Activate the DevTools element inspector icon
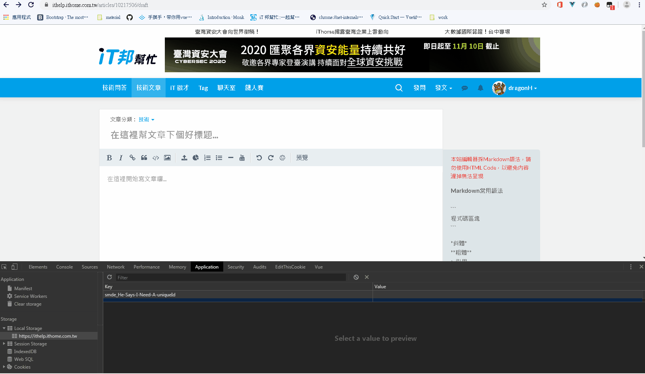 [4, 267]
